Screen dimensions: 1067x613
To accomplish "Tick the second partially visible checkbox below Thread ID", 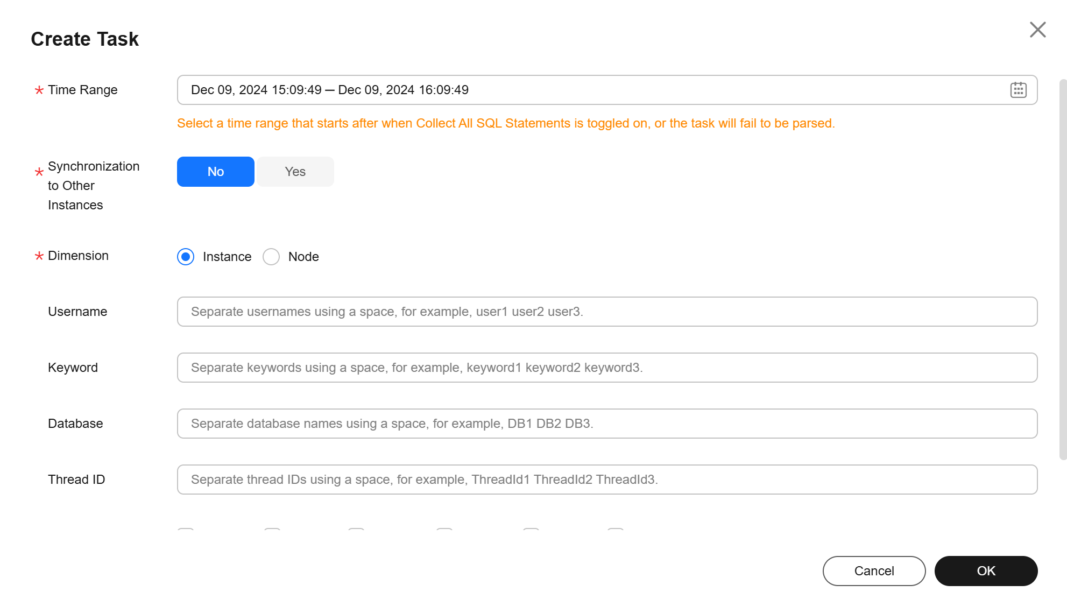I will [272, 530].
